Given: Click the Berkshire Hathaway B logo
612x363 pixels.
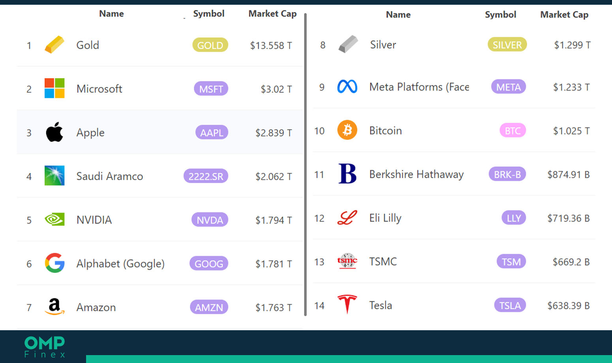Looking at the screenshot, I should click(347, 174).
